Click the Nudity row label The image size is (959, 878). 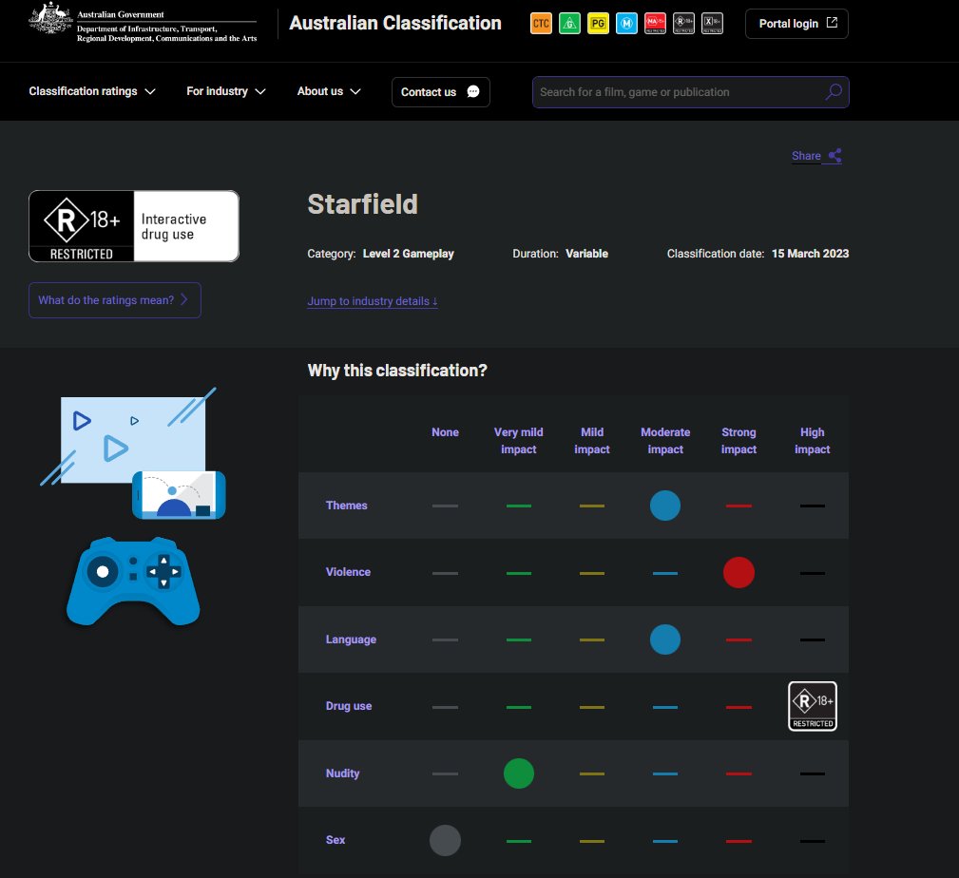pyautogui.click(x=342, y=773)
